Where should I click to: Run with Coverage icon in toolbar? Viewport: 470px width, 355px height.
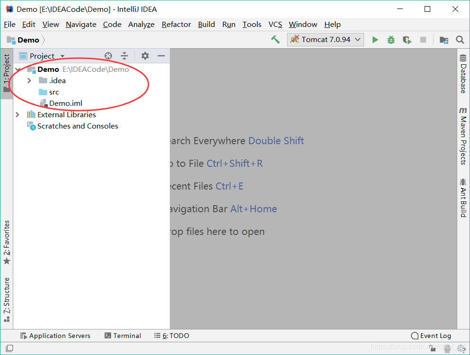click(x=407, y=40)
